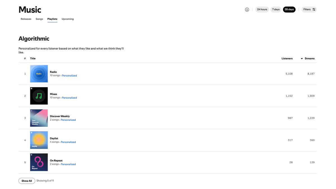This screenshot has height=189, width=336.
Task: Click the Personalized link under Mixes
Action: click(x=69, y=98)
